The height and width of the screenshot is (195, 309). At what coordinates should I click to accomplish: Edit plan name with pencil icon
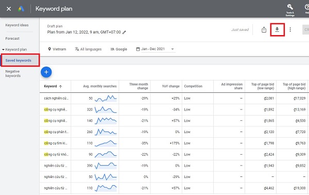coord(124,32)
